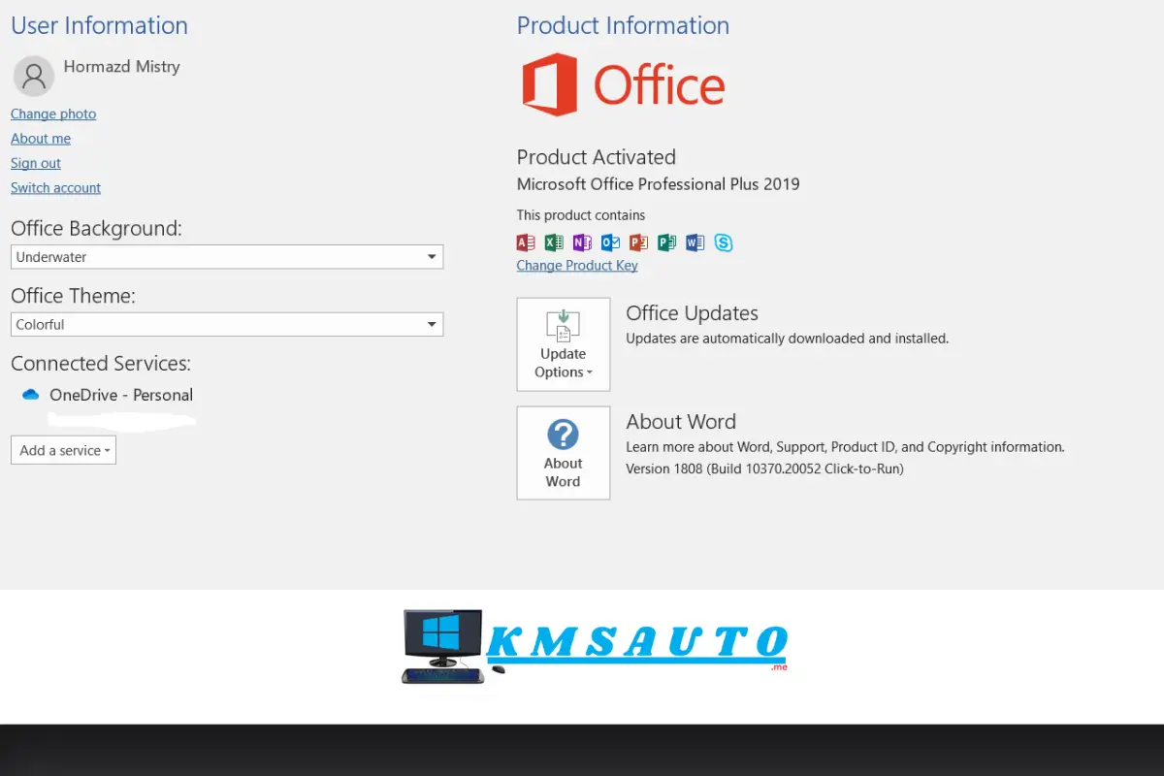
Task: Click the green Excel product icon
Action: (x=554, y=242)
